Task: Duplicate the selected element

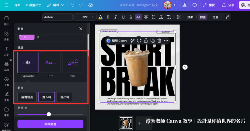Action: (x=152, y=41)
